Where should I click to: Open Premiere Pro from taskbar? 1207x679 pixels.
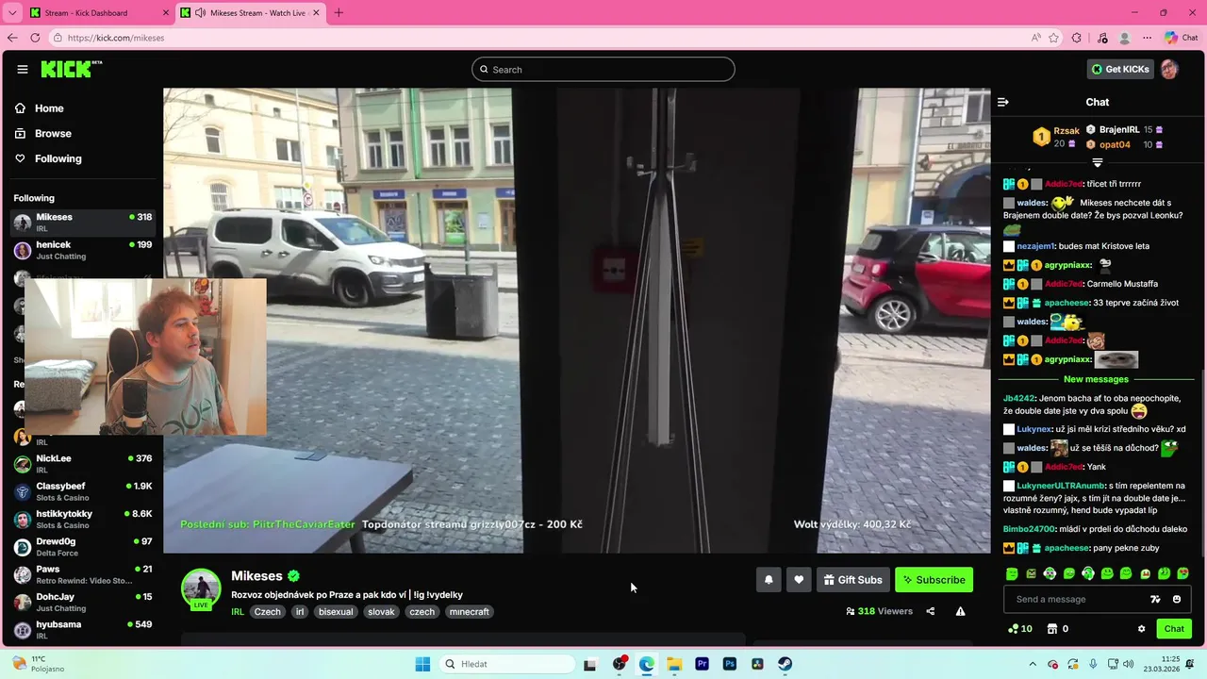click(x=702, y=664)
